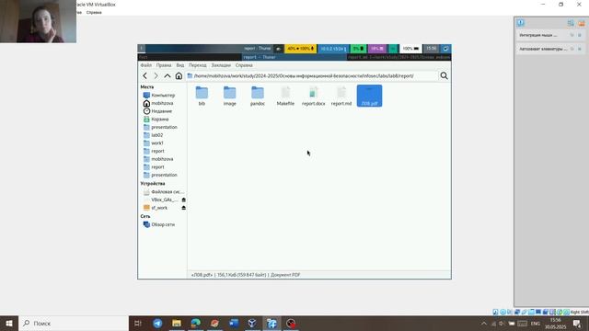This screenshot has height=331, width=589.
Task: Open Недавние in the sidebar
Action: pyautogui.click(x=162, y=111)
